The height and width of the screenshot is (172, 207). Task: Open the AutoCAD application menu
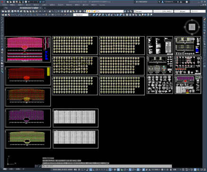tap(2, 2)
